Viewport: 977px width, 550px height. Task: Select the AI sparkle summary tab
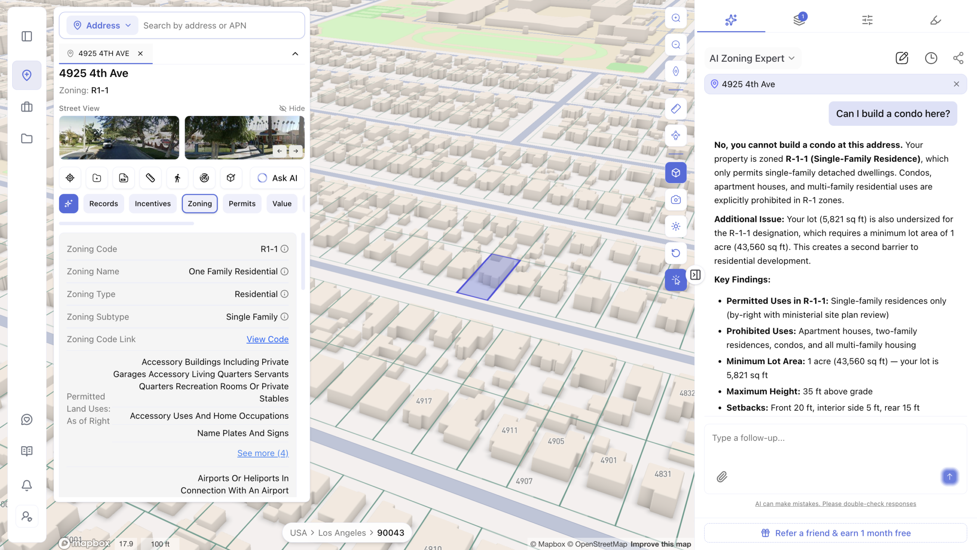click(x=69, y=204)
